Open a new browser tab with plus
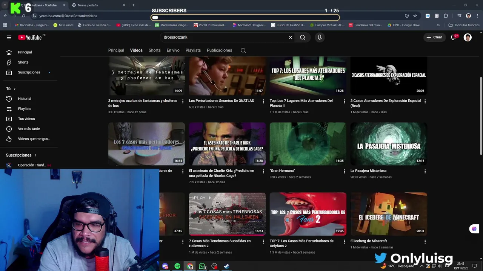The width and height of the screenshot is (483, 271). (x=133, y=5)
